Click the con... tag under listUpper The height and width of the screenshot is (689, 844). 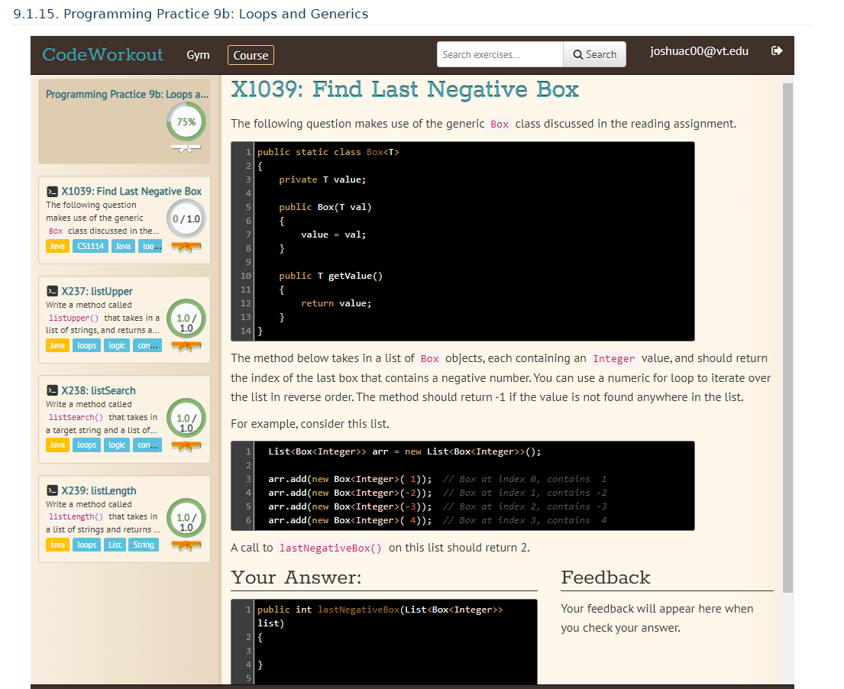tap(147, 345)
